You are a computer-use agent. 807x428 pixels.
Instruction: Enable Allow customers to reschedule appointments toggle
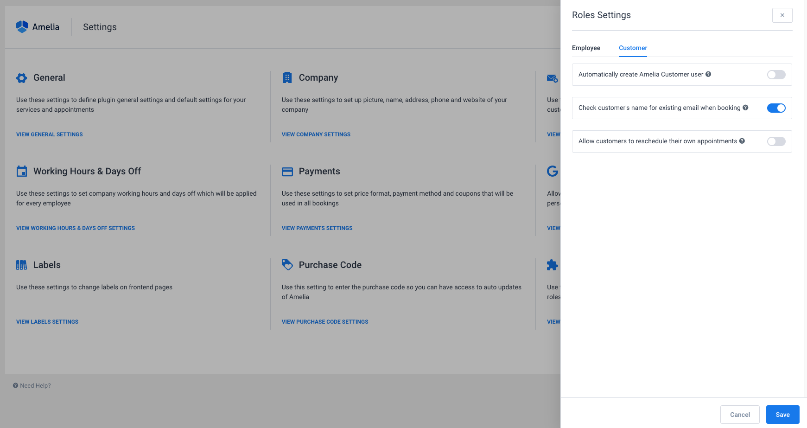(x=776, y=141)
